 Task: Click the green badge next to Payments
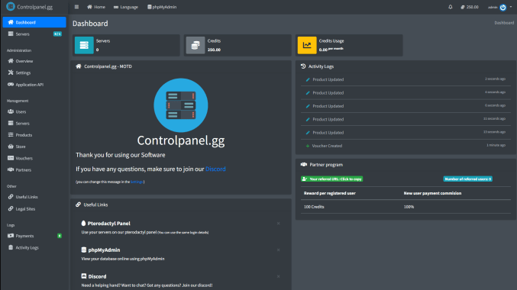[60, 236]
